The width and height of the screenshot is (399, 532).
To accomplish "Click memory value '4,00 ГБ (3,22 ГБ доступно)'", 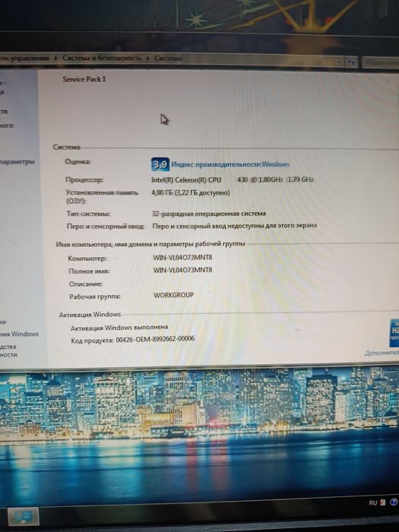I will 191,193.
